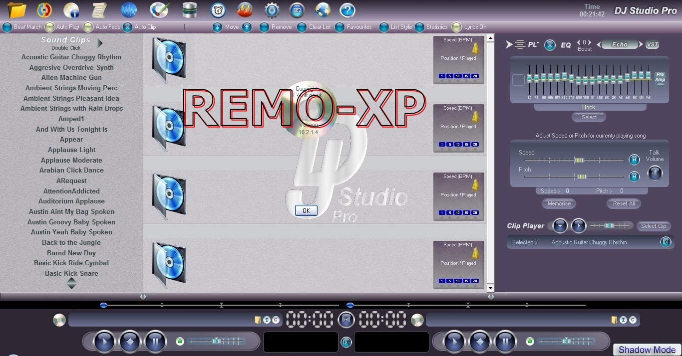
Task: Click the metronome icon in first BPM panel
Action: [476, 48]
